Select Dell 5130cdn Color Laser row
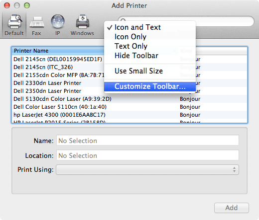Viewport: 259px width, 220px height. 129,99
